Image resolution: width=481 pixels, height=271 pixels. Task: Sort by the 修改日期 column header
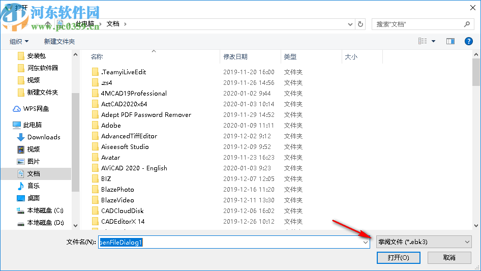click(235, 57)
